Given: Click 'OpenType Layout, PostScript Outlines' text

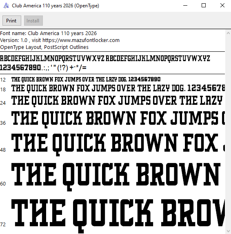Looking at the screenshot, I should coord(44,47).
